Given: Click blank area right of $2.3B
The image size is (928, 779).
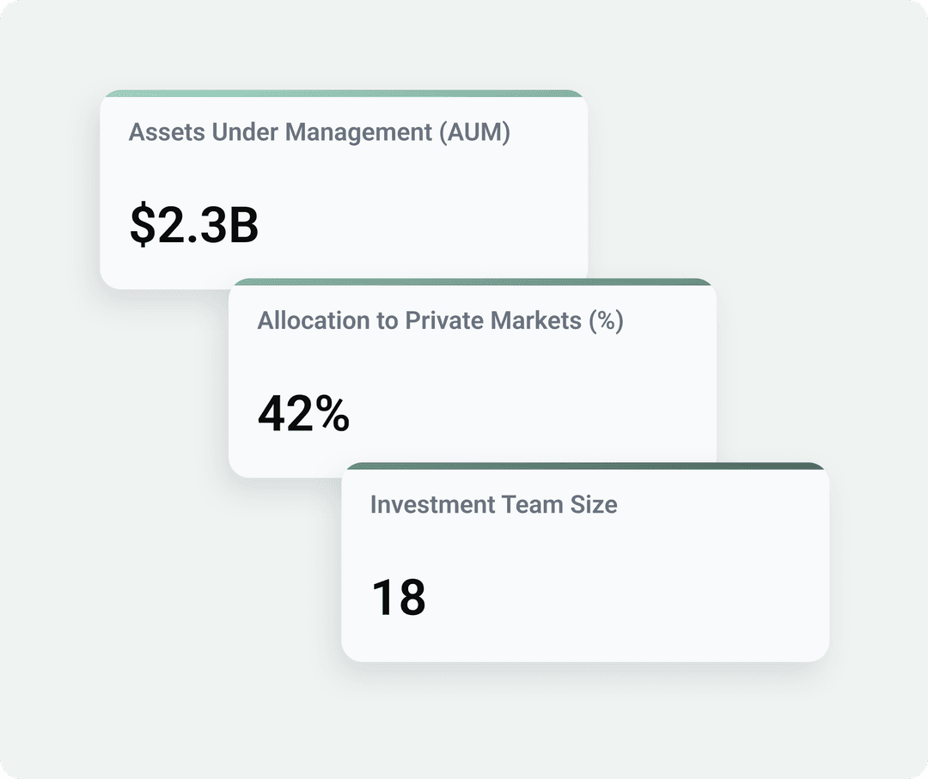Looking at the screenshot, I should coord(412,225).
